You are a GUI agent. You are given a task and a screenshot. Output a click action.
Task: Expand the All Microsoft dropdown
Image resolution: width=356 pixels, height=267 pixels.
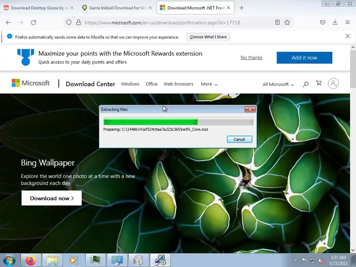(278, 84)
